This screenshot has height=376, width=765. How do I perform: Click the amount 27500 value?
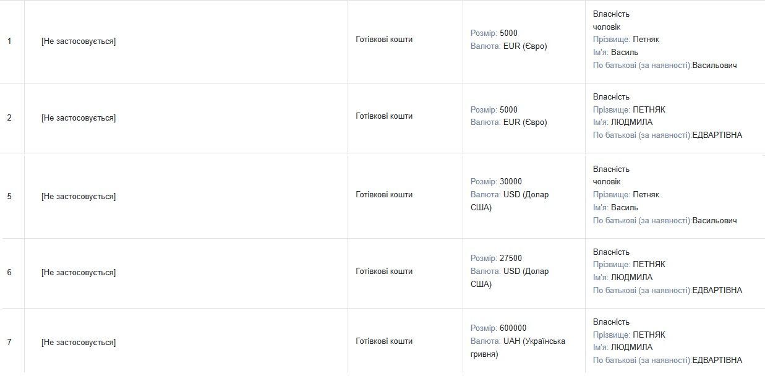(x=511, y=258)
